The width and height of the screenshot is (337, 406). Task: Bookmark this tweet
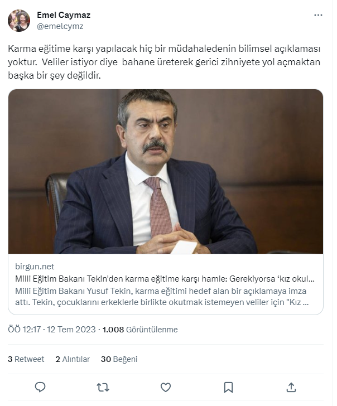pyautogui.click(x=228, y=388)
